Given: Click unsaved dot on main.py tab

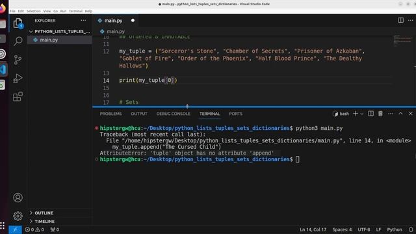Looking at the screenshot, I should tap(133, 20).
